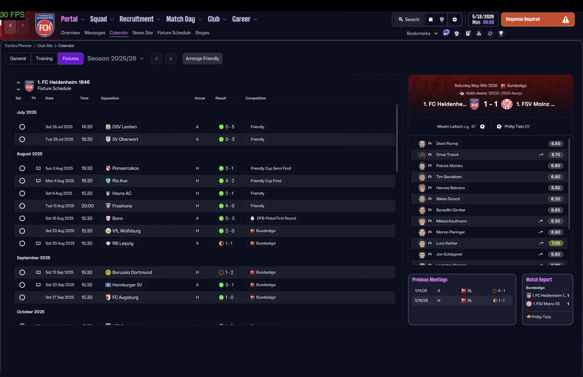
Task: Expand the Match Day menu chevron
Action: 200,20
